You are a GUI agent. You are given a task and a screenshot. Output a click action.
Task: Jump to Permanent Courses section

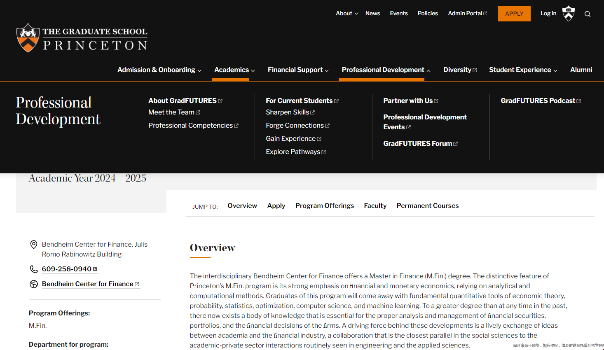pos(428,206)
